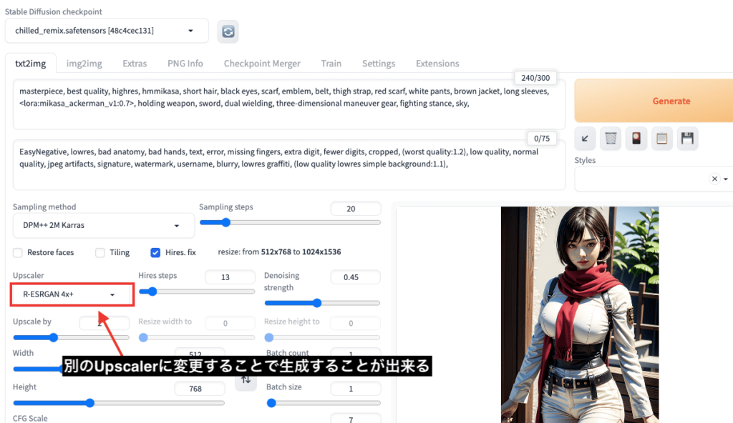This screenshot has height=423, width=733.
Task: Enable the Restore faces checkbox
Action: click(18, 253)
